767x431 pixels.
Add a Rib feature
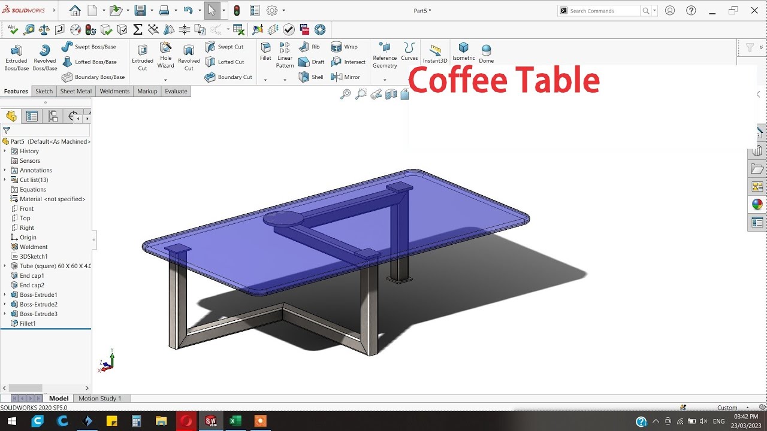click(x=309, y=47)
